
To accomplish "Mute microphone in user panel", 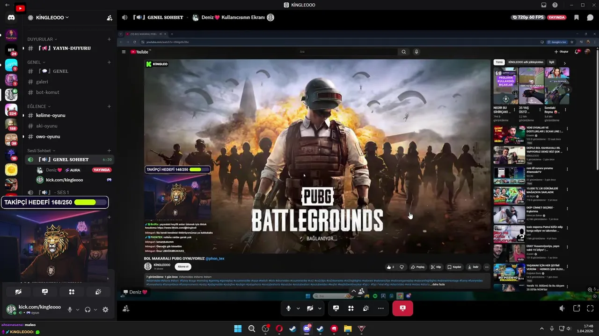I will pyautogui.click(x=70, y=309).
